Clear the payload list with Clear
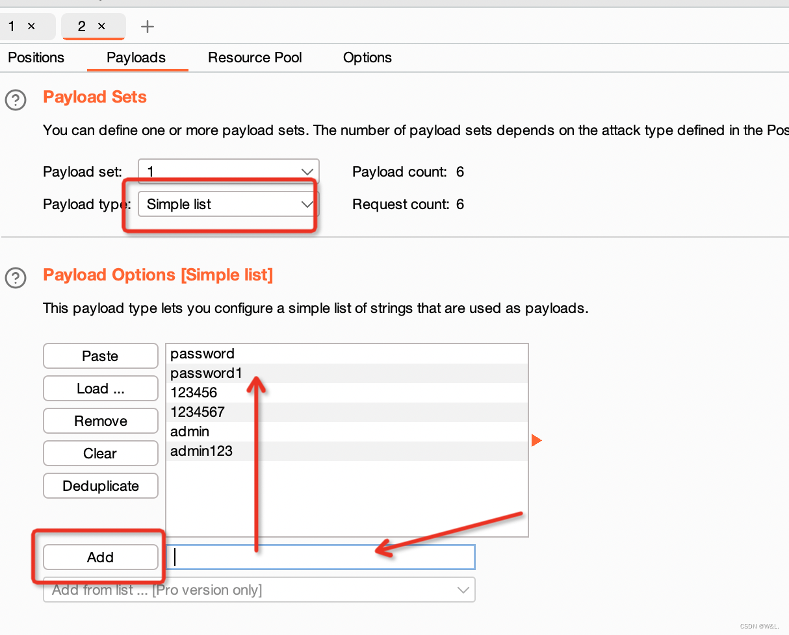Viewport: 789px width, 635px height. click(101, 453)
